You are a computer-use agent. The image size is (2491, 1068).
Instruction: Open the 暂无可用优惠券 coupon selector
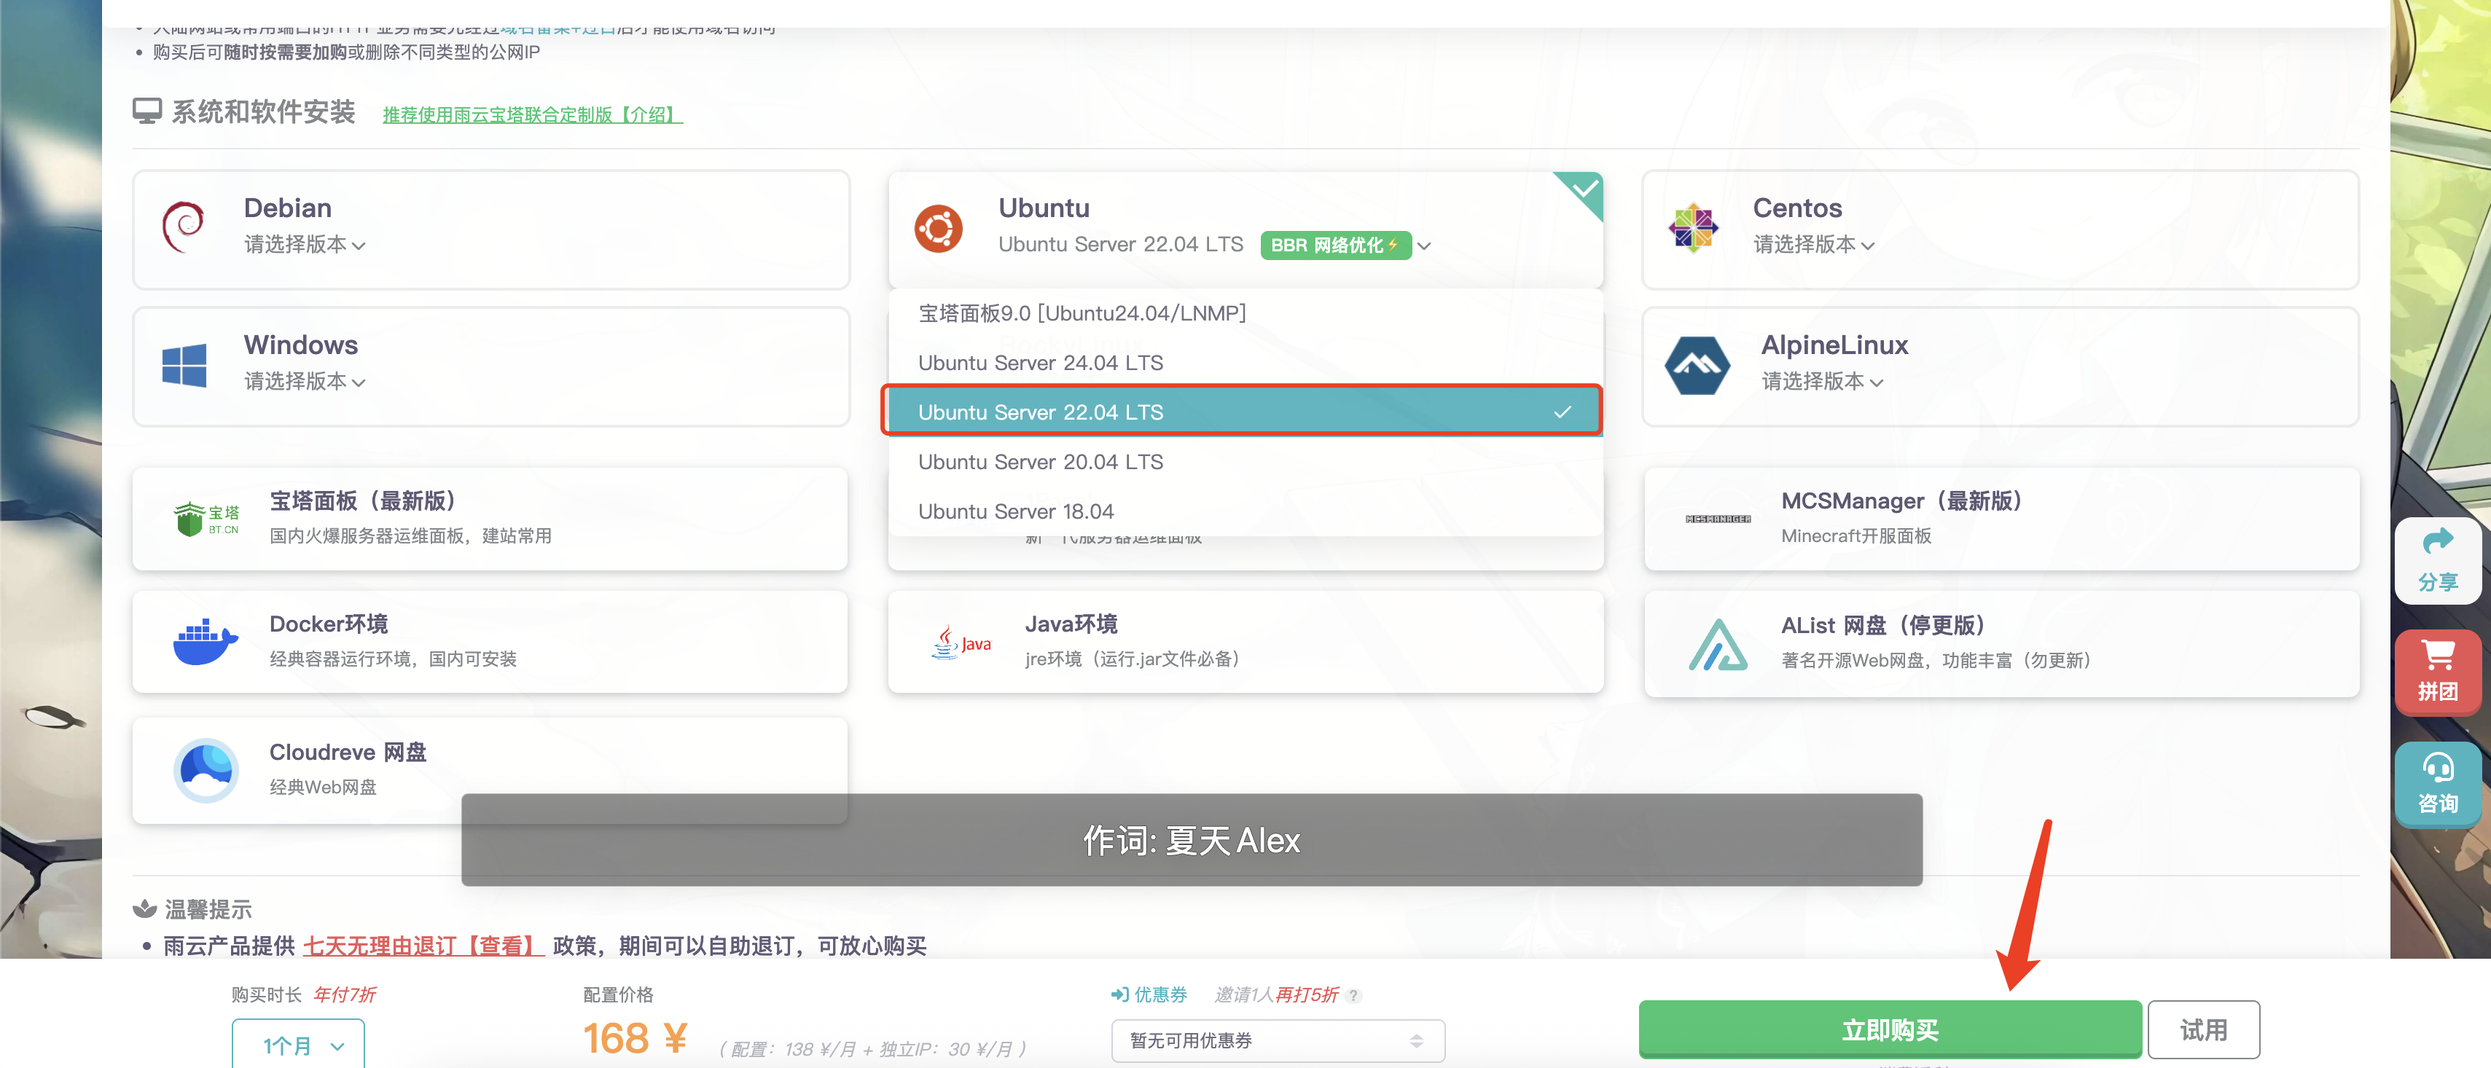(1278, 1041)
